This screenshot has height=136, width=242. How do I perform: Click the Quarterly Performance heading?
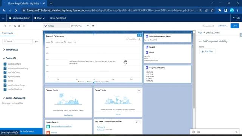click(55, 36)
